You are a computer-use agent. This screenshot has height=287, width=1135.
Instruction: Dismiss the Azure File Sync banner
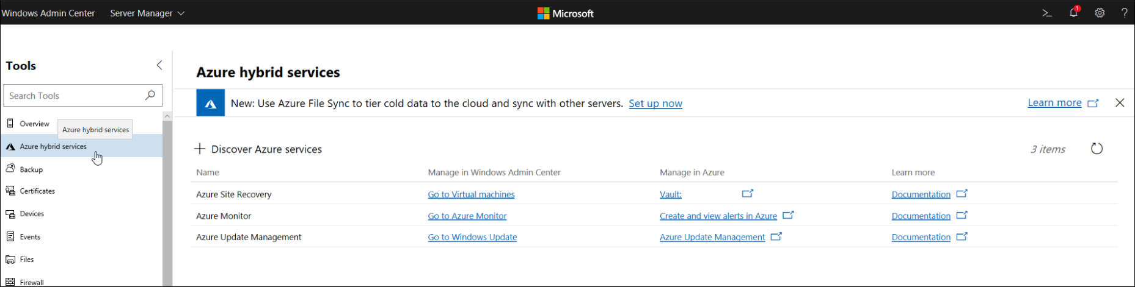1120,102
